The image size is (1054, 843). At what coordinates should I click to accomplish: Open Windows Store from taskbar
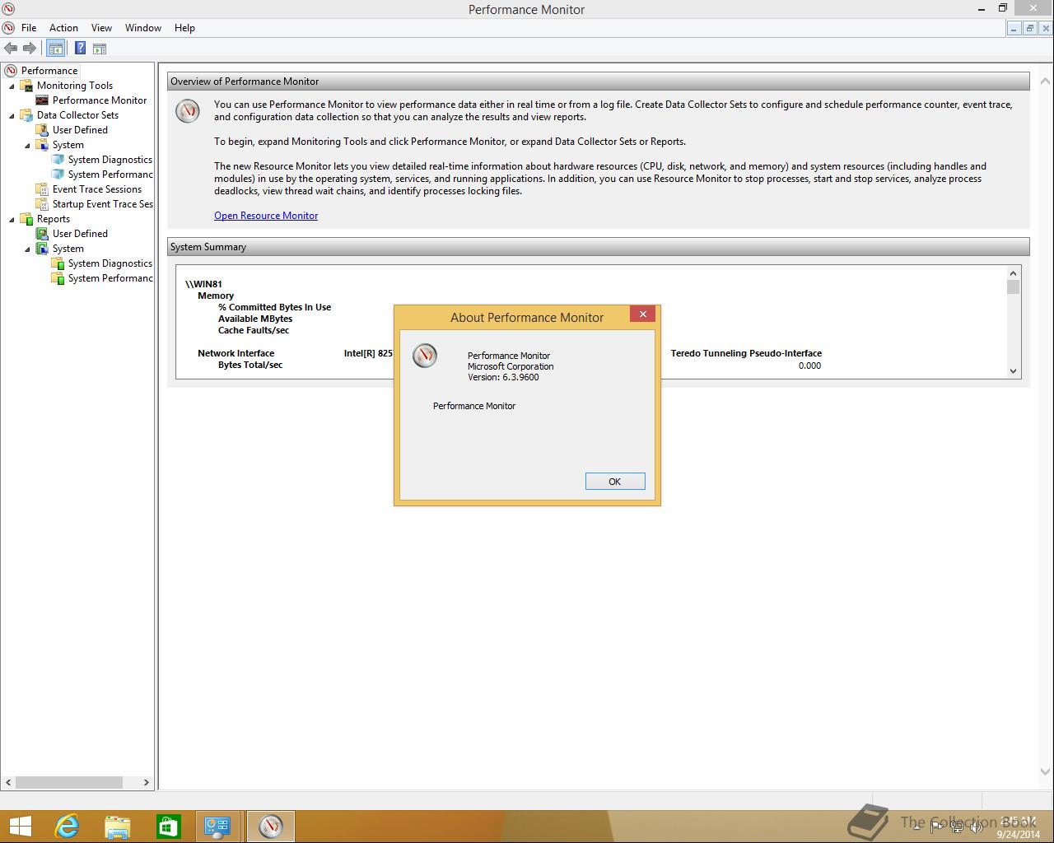168,826
